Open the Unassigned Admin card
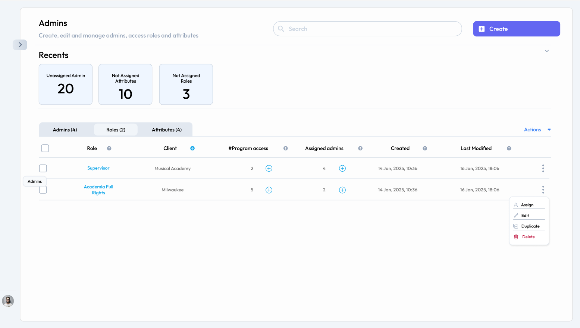The height and width of the screenshot is (328, 580). point(66,84)
